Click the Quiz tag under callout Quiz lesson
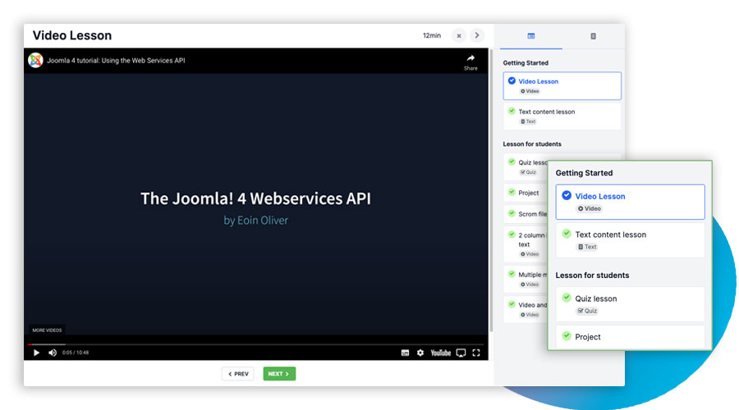 point(587,311)
